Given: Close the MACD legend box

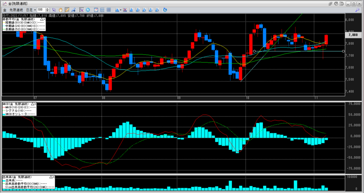Looking at the screenshot, I should click(35, 104).
